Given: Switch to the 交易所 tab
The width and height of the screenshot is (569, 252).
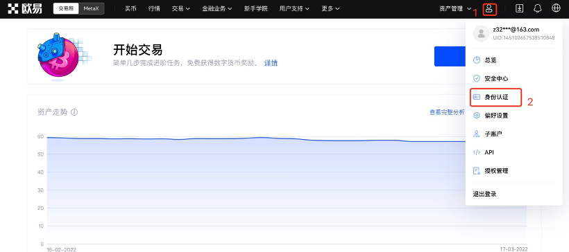Looking at the screenshot, I should click(66, 9).
